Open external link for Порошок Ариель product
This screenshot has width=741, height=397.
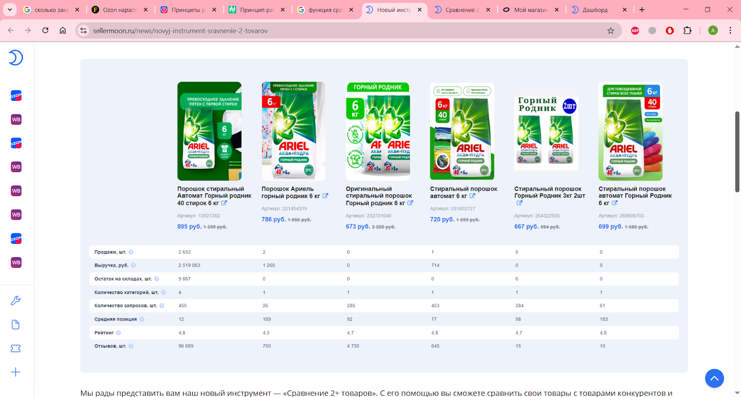point(325,196)
